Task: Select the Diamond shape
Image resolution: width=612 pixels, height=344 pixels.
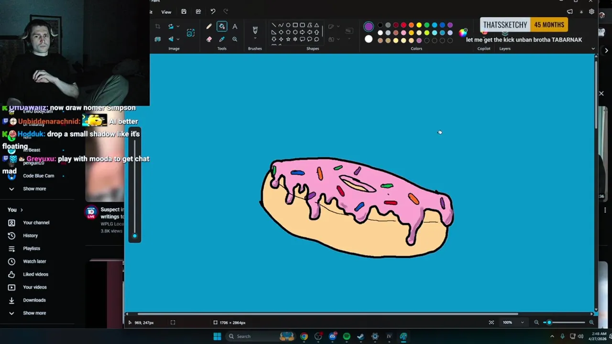Action: [281, 32]
